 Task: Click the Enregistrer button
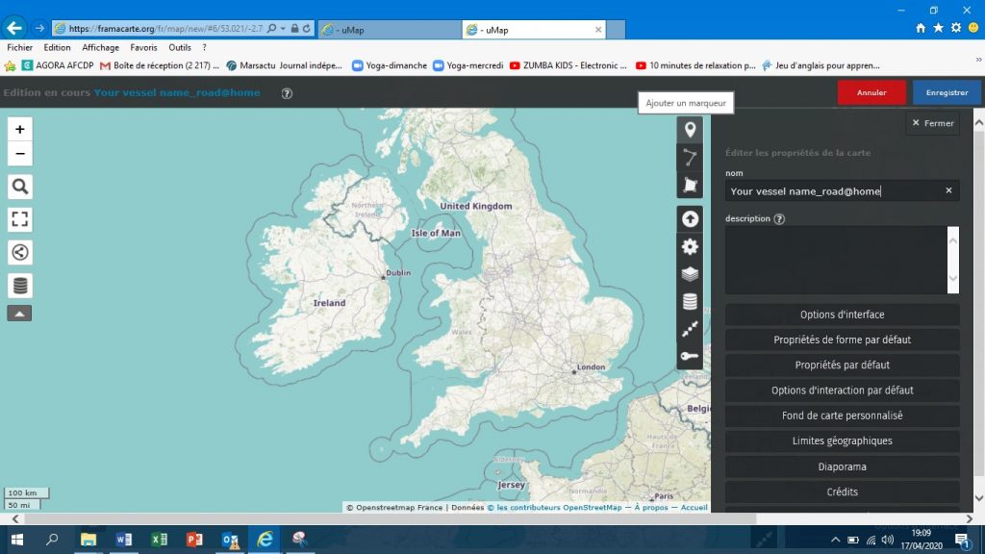(x=947, y=93)
